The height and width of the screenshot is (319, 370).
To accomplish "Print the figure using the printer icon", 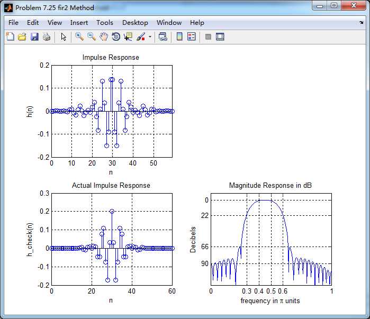I will 47,37.
